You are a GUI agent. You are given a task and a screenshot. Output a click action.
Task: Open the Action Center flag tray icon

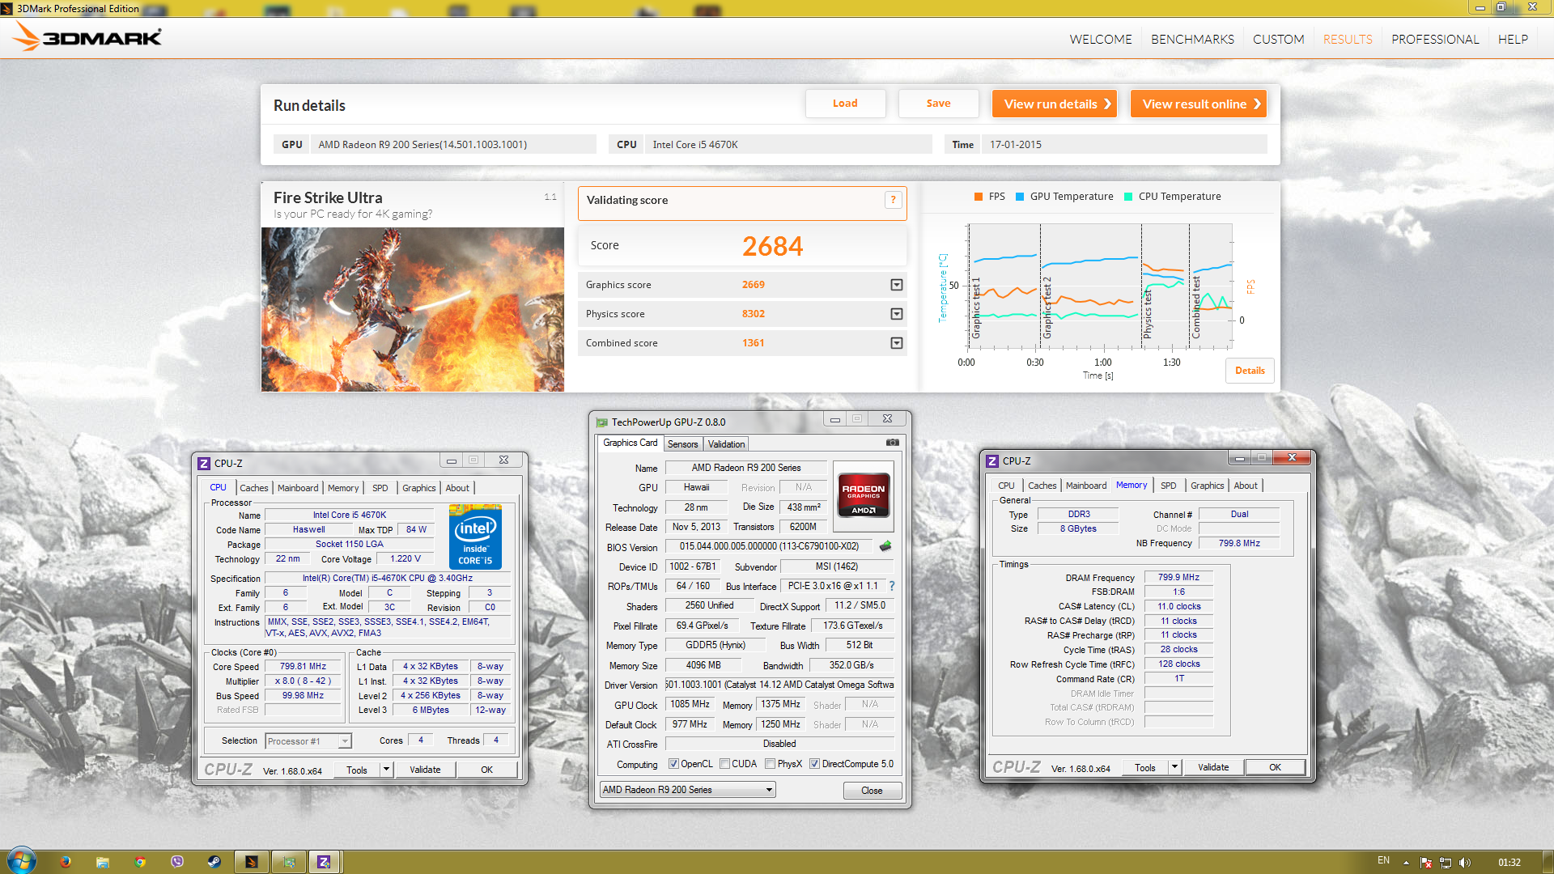click(1426, 863)
